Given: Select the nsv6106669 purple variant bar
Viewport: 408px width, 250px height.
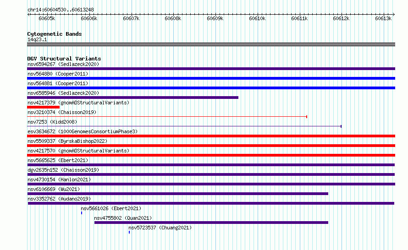Looking at the screenshot, I should coord(178,194).
